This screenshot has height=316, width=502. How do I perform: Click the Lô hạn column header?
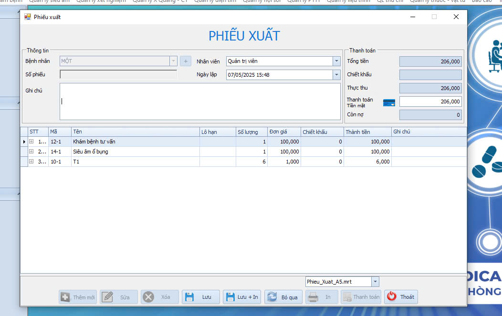point(218,132)
